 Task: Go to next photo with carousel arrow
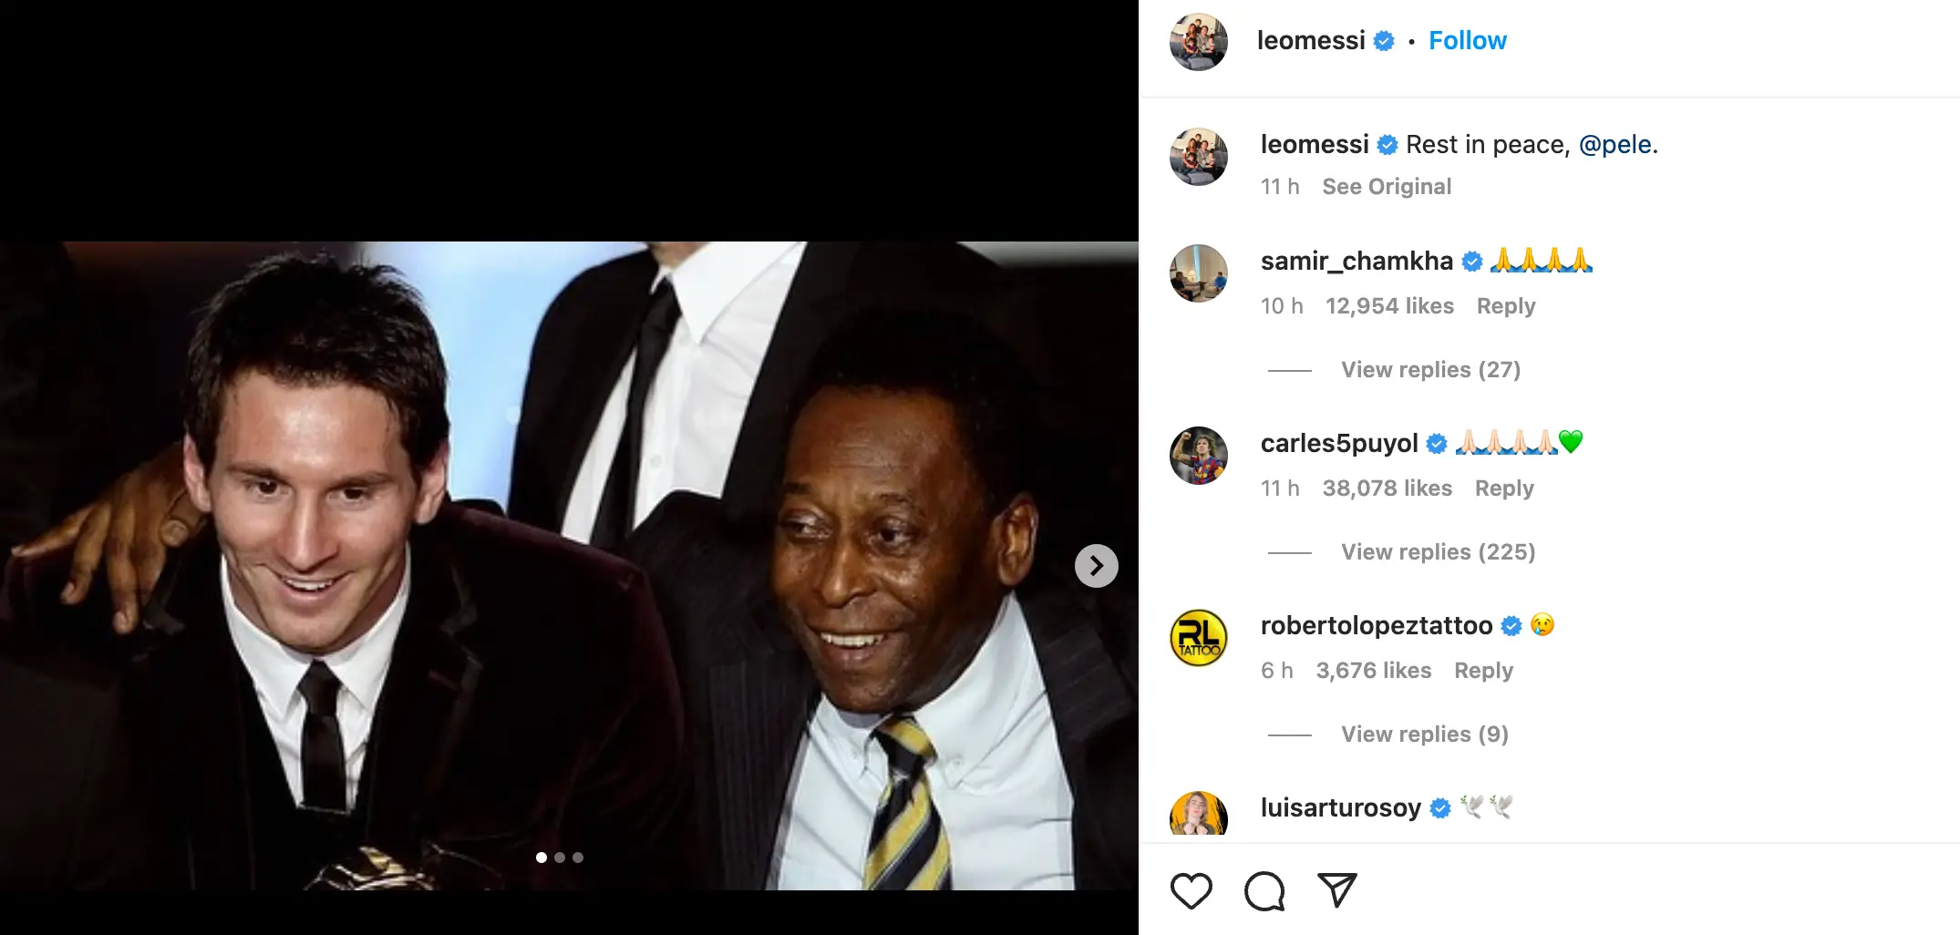pyautogui.click(x=1096, y=566)
